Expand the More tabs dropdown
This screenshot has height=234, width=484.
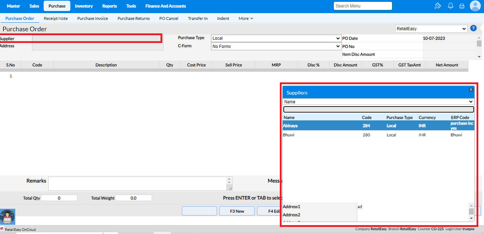tap(246, 18)
